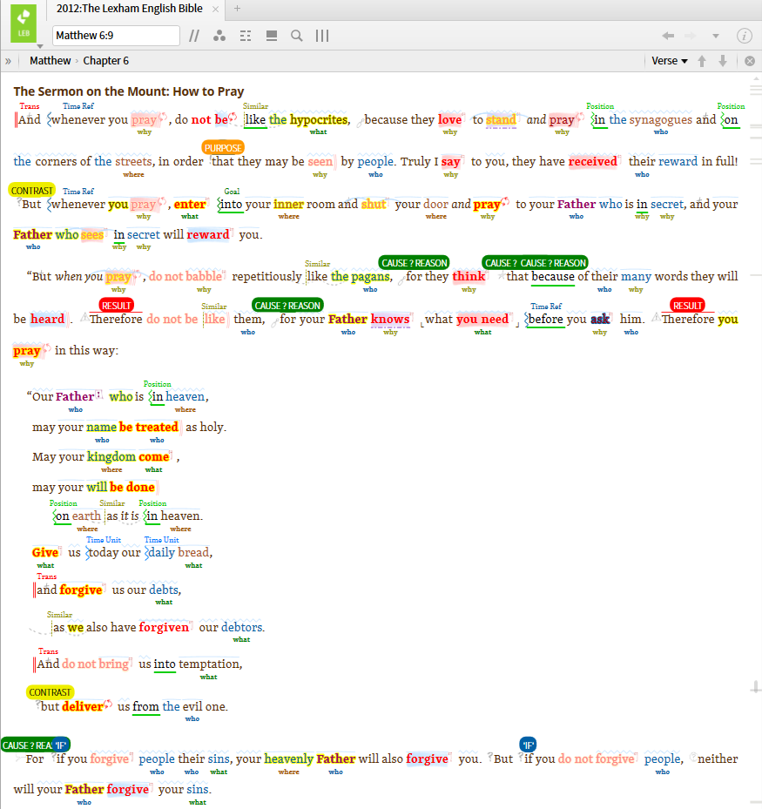The height and width of the screenshot is (809, 762).
Task: Click the word 'neither' in the last verse
Action: [718, 759]
